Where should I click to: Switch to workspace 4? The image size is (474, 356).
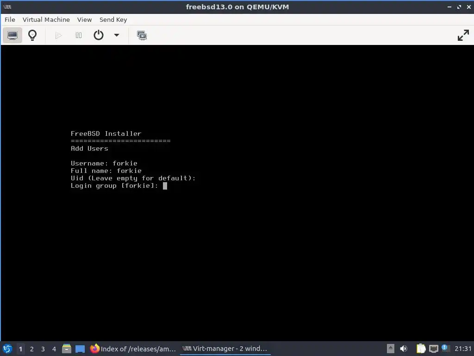(54, 349)
